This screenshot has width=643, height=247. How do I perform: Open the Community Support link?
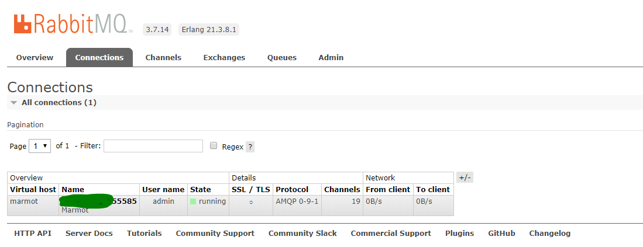[x=215, y=234]
